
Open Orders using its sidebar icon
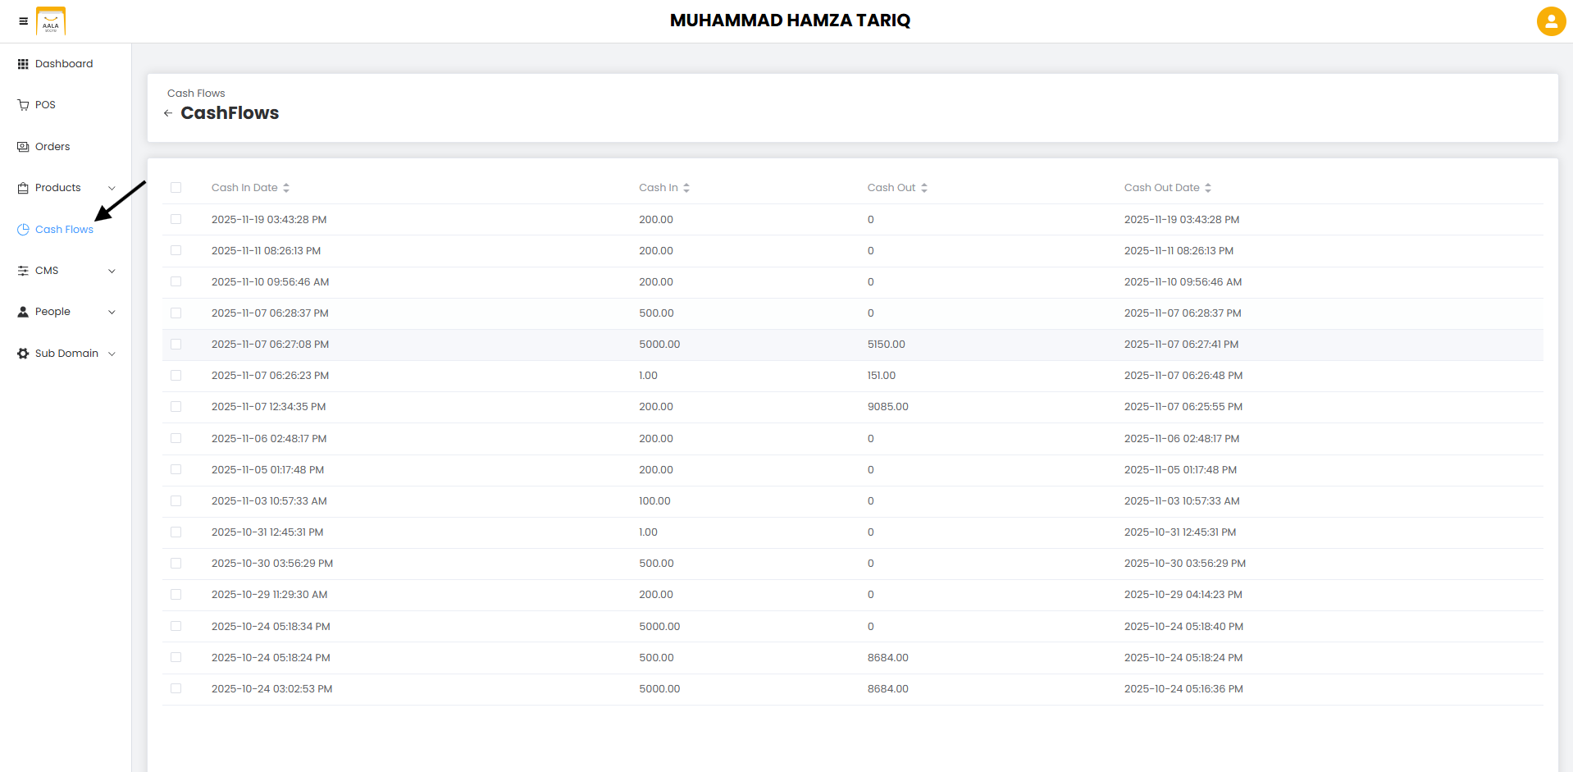coord(22,146)
